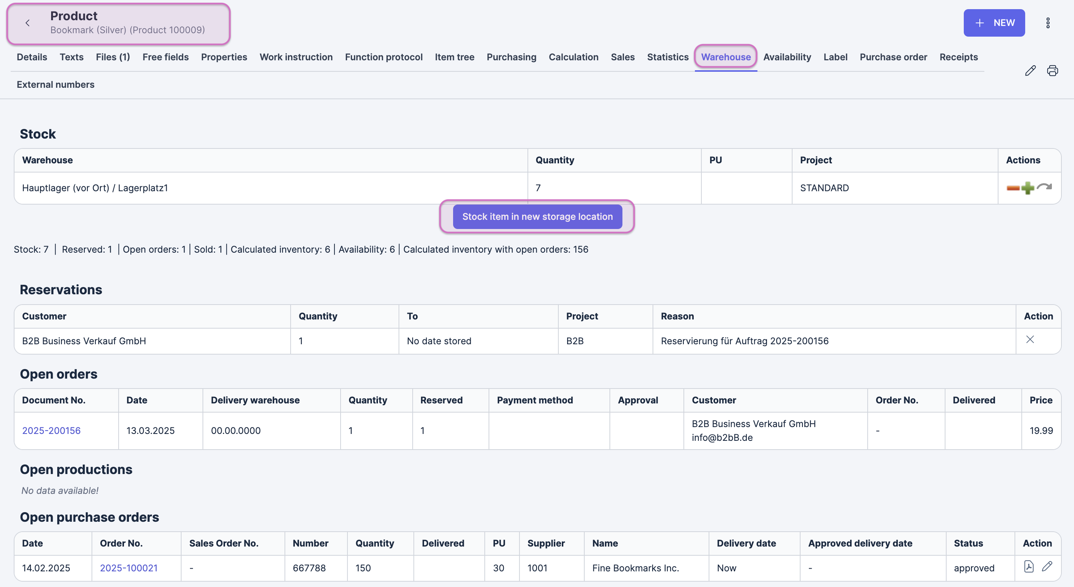Open PDF of purchase order 2025-100021

[1029, 566]
